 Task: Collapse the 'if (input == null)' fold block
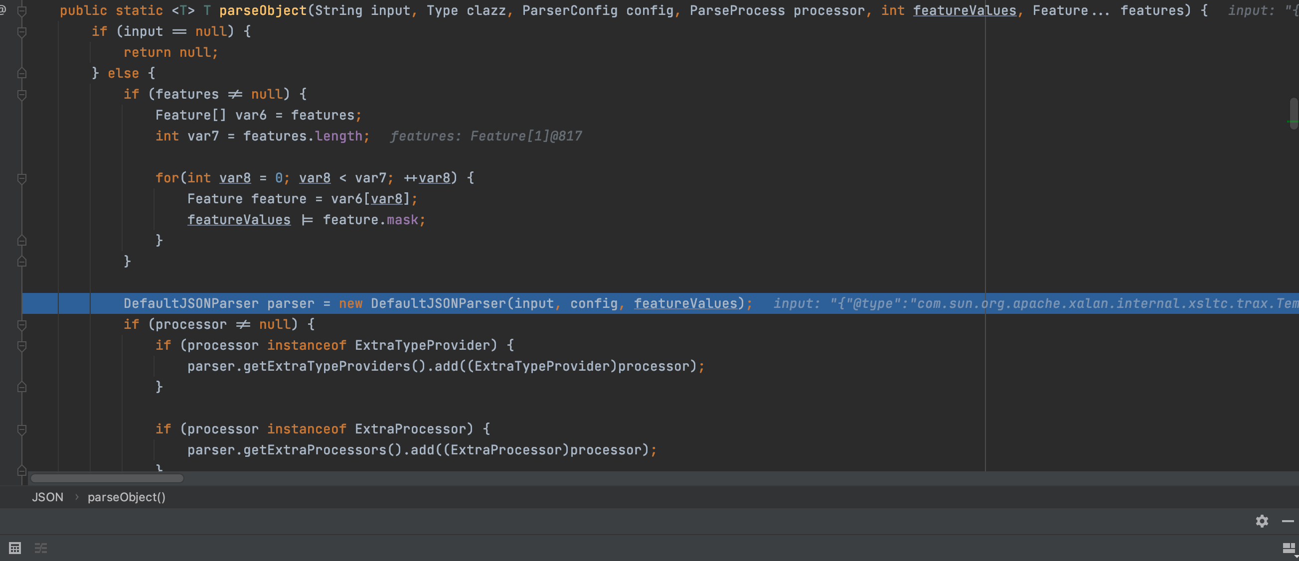pos(22,32)
